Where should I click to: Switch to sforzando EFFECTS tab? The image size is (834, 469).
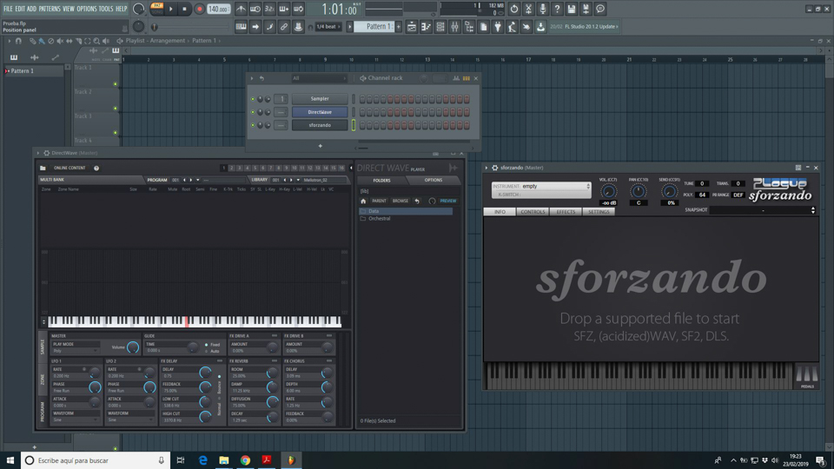[x=566, y=212]
